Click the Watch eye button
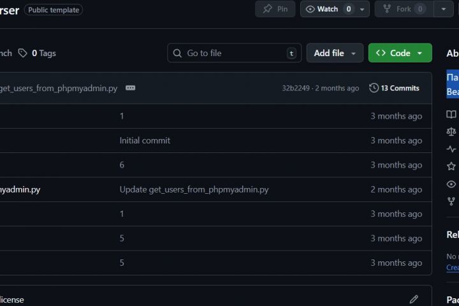The height and width of the screenshot is (306, 459). pos(322,9)
